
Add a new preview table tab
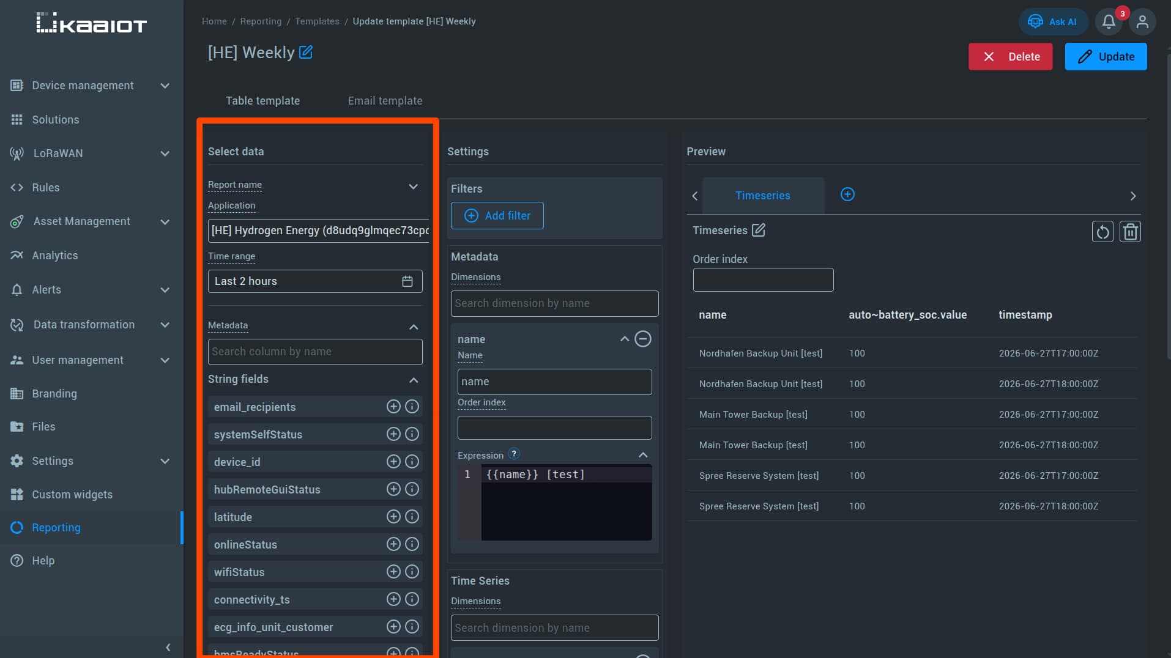(847, 194)
